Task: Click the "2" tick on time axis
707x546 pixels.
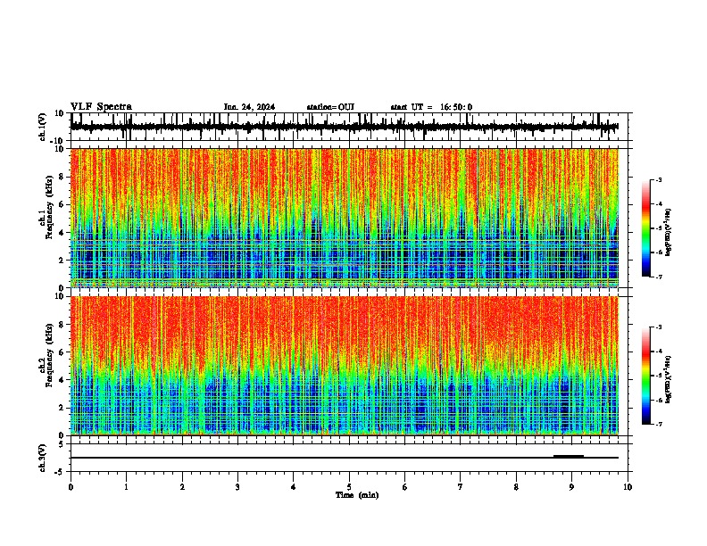Action: 182,487
